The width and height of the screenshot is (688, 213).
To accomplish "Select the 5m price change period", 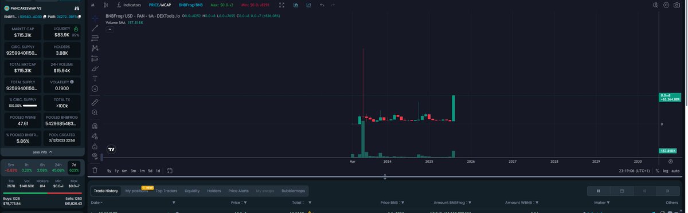I will [11, 167].
